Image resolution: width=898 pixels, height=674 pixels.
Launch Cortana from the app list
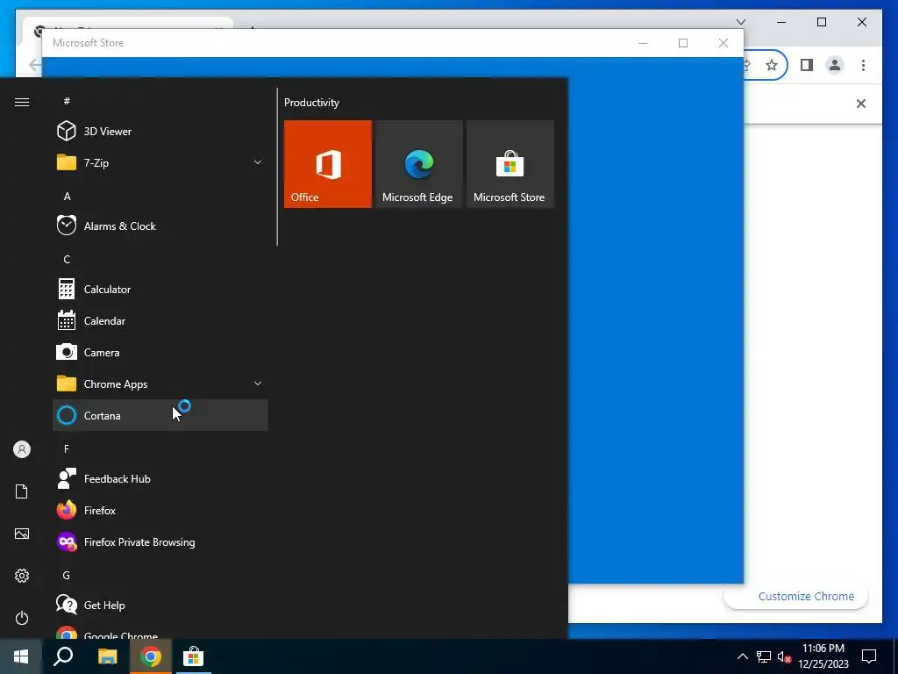coord(160,415)
